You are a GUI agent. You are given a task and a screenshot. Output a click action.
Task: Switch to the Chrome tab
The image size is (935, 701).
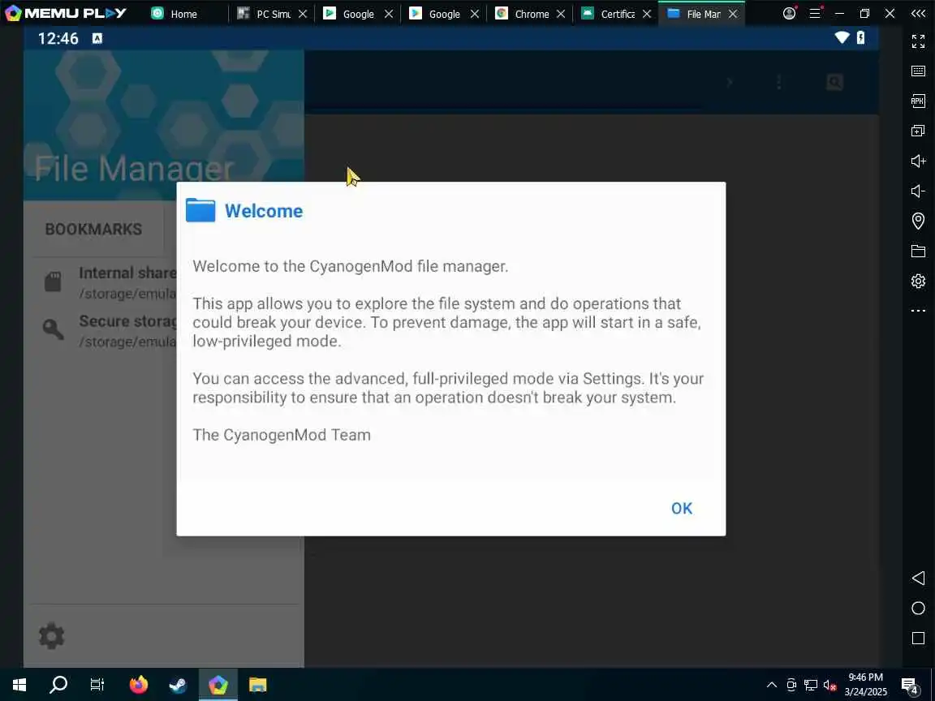tap(523, 14)
